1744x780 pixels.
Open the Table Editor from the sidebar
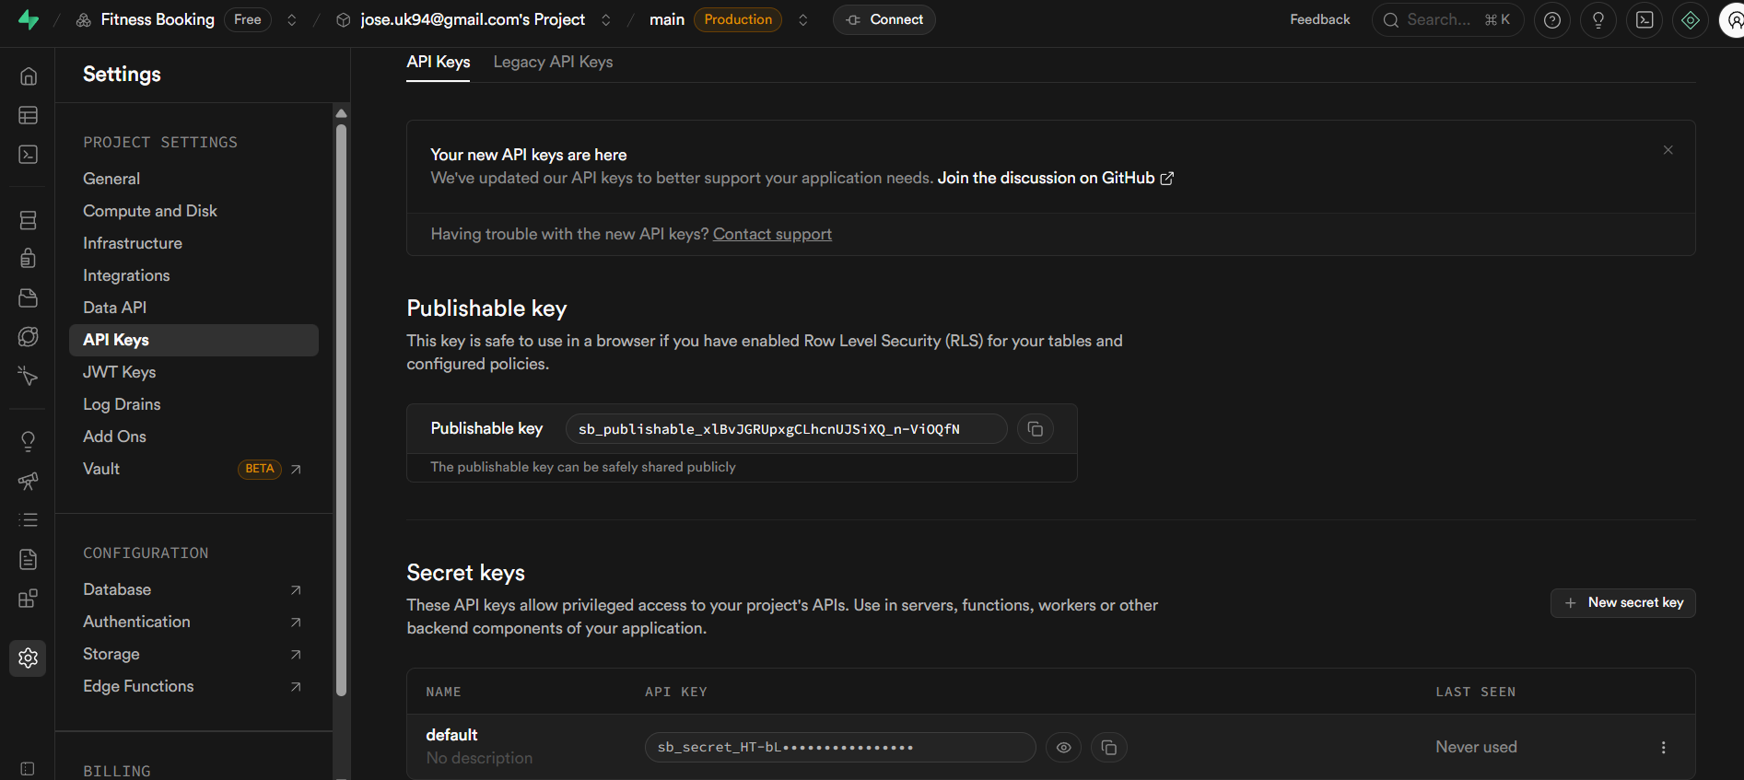(x=29, y=115)
